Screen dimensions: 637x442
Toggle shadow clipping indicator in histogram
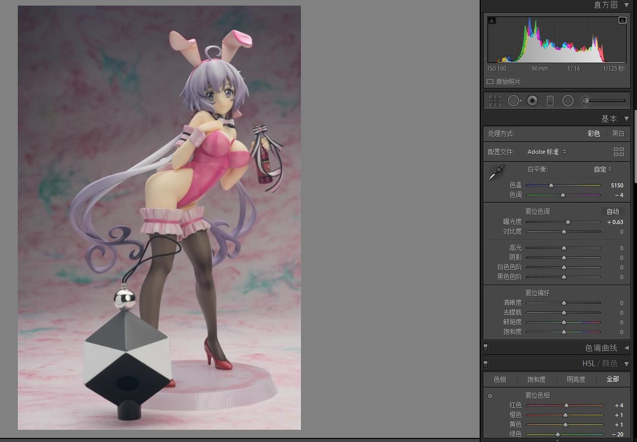[491, 20]
